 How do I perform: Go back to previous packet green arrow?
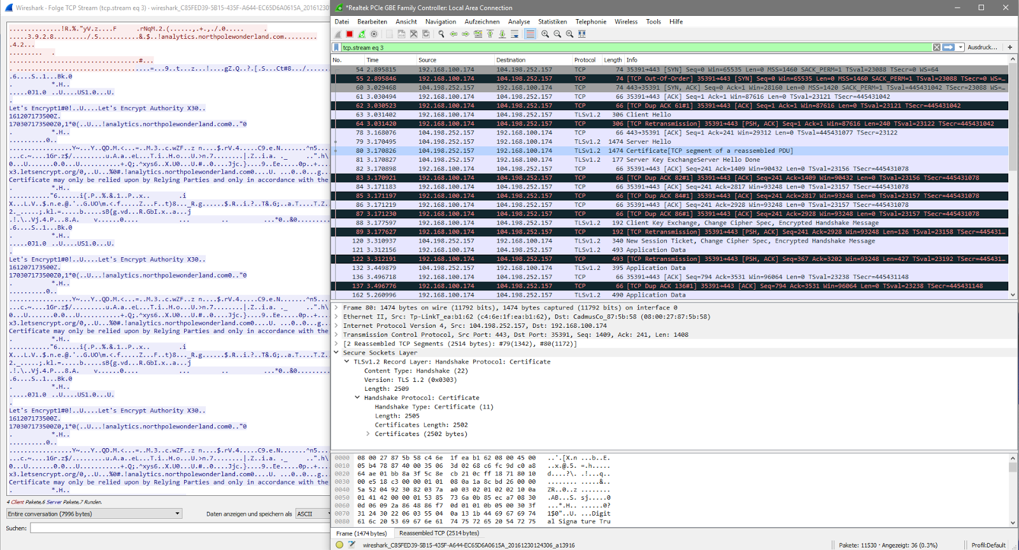pos(453,34)
